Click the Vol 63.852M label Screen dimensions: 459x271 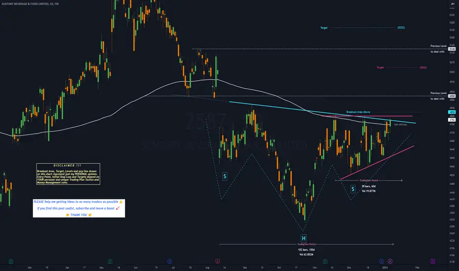(306, 255)
